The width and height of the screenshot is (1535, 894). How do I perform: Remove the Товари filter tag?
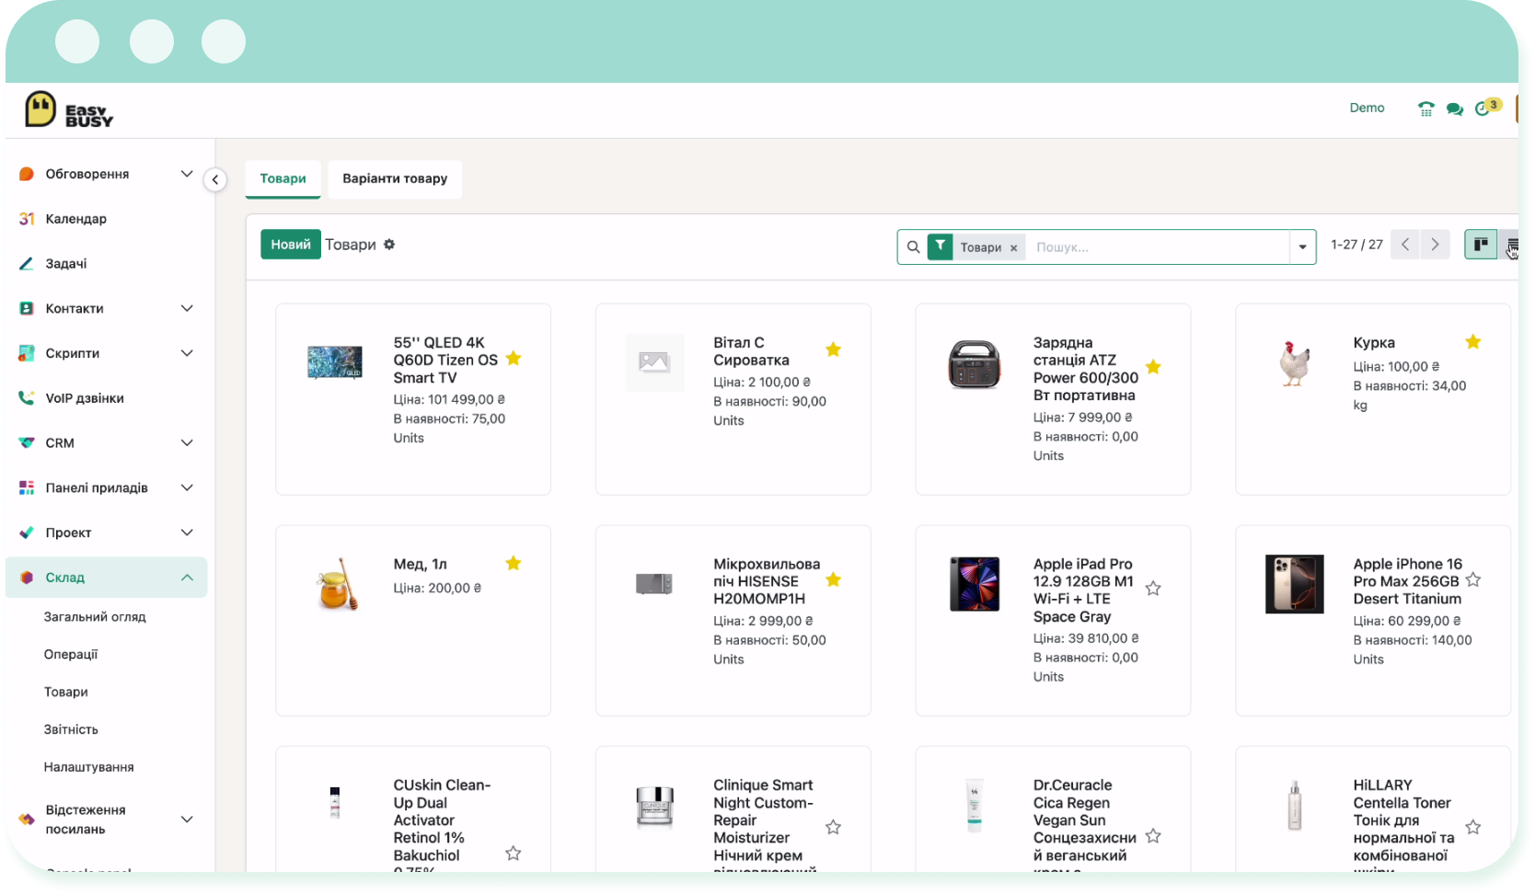[x=1013, y=248]
